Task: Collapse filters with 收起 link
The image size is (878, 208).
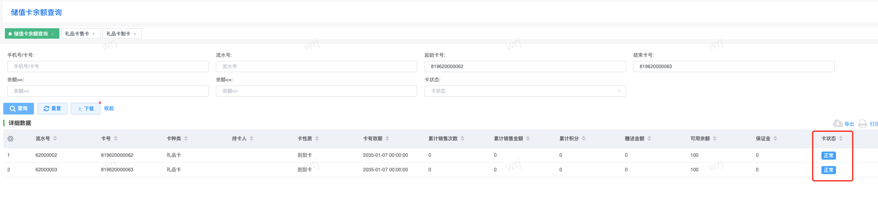Action: (x=109, y=108)
